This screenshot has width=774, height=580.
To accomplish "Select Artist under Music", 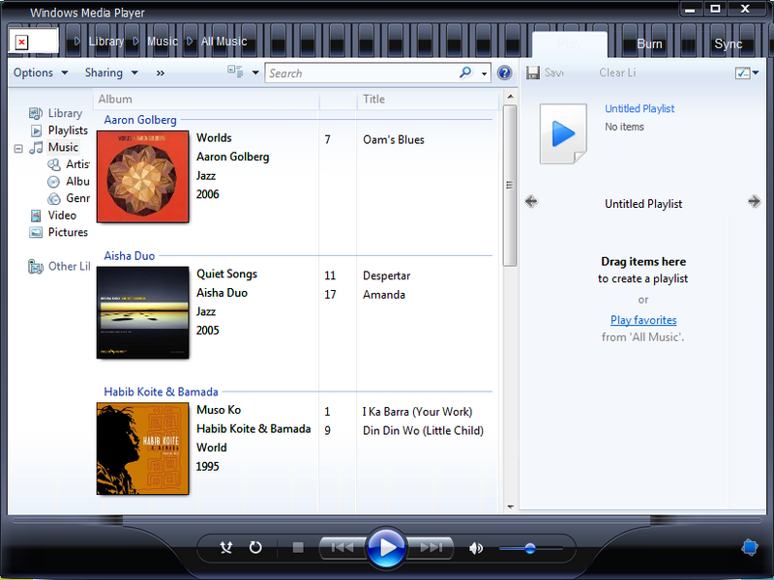I will 77,164.
